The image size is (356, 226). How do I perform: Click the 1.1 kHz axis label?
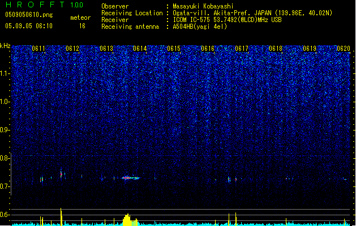click(5, 73)
